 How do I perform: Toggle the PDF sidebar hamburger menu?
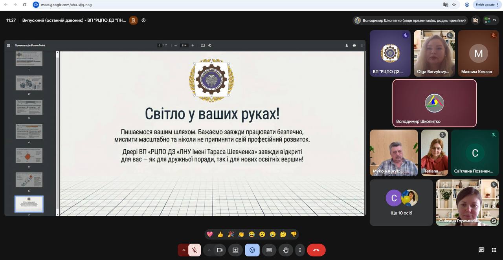tap(8, 46)
